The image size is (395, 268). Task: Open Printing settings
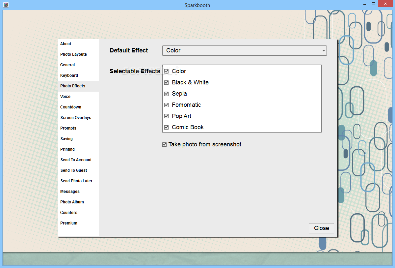(78, 149)
